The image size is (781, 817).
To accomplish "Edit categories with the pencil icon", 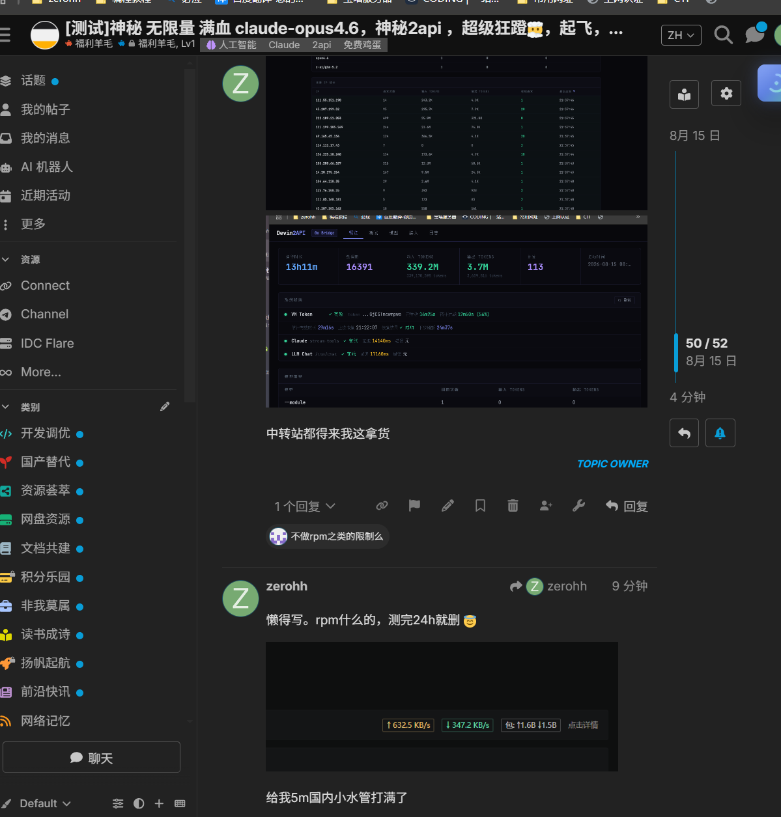I will pyautogui.click(x=165, y=406).
